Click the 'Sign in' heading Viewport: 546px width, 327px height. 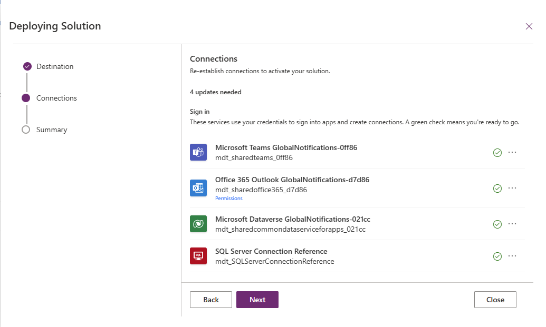[199, 112]
